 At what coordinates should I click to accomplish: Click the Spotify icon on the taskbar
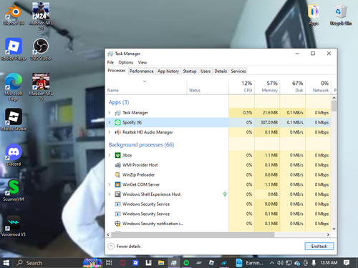coord(186,263)
